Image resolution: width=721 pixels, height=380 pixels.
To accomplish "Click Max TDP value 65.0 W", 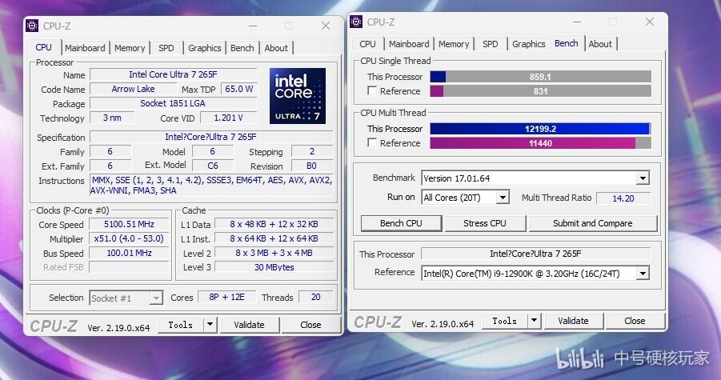I will [238, 89].
